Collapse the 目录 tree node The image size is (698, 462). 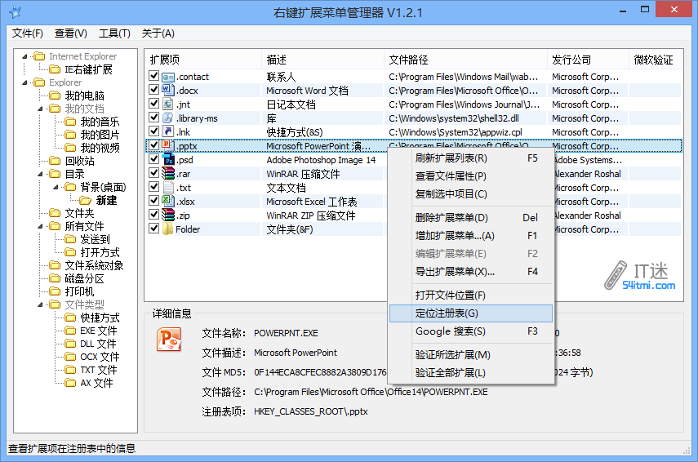coord(41,174)
